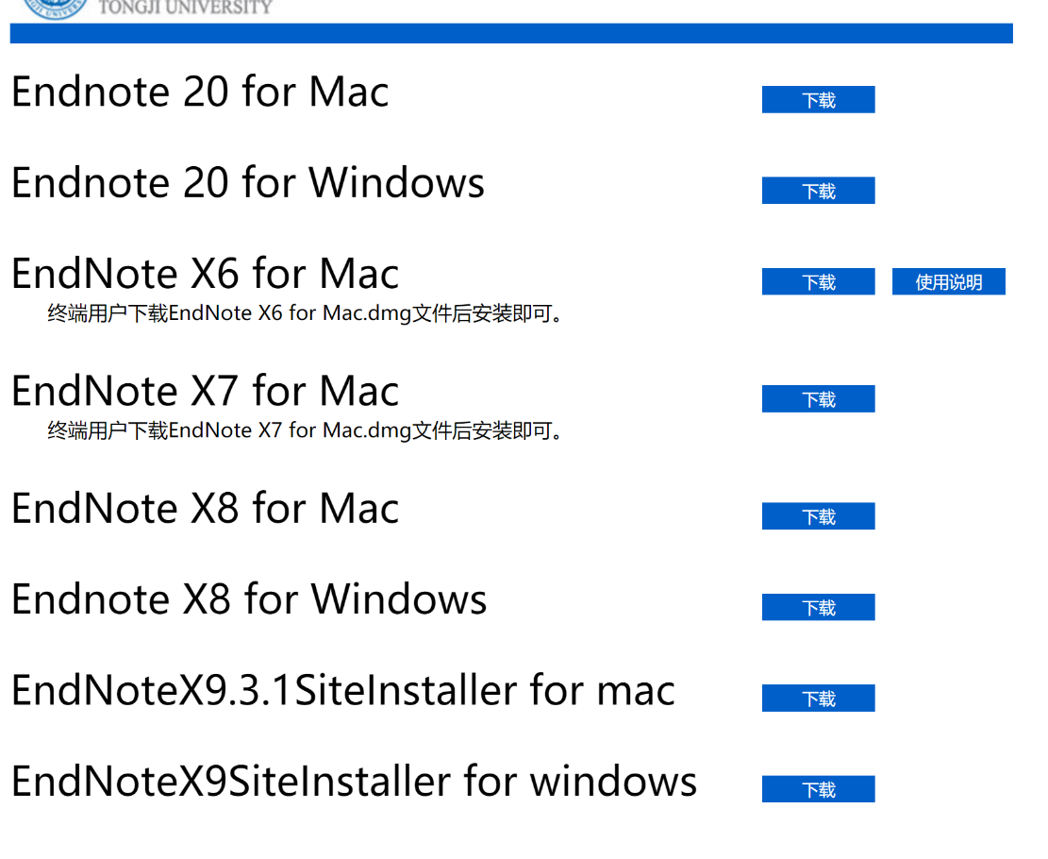
Task: Click the TONGJI UNIVERSITY header text
Action: tap(185, 8)
